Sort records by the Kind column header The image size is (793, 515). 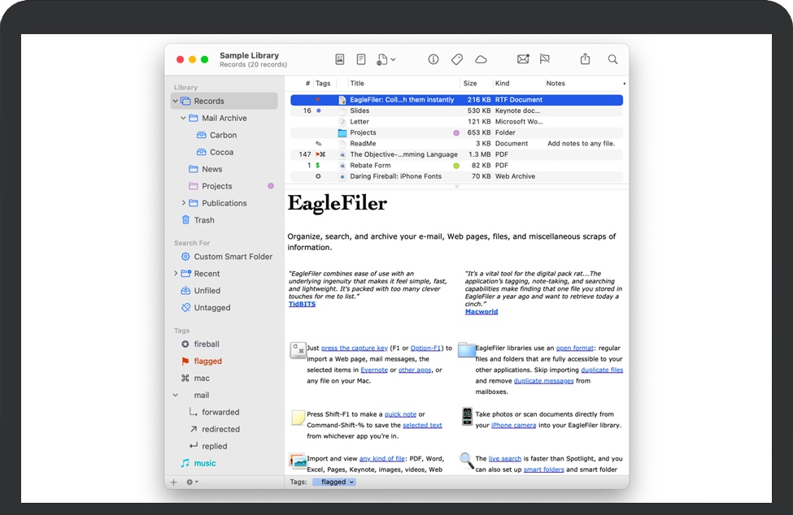click(503, 84)
